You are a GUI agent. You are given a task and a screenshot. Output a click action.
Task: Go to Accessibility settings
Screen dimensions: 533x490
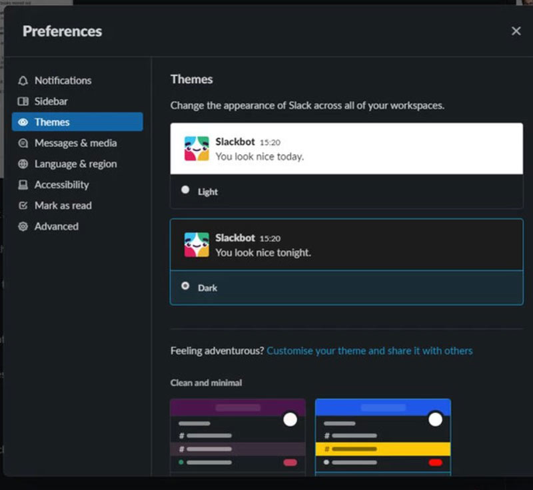pos(61,185)
